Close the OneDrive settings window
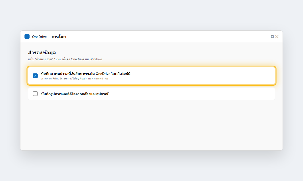 click(277, 37)
